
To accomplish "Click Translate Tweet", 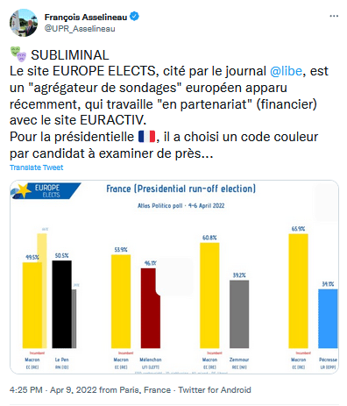I will 36,167.
